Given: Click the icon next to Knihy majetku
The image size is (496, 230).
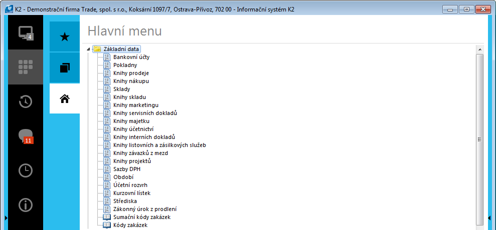Looking at the screenshot, I should (x=107, y=121).
